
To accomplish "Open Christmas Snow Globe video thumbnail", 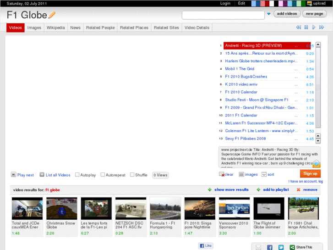I will pos(61,208).
